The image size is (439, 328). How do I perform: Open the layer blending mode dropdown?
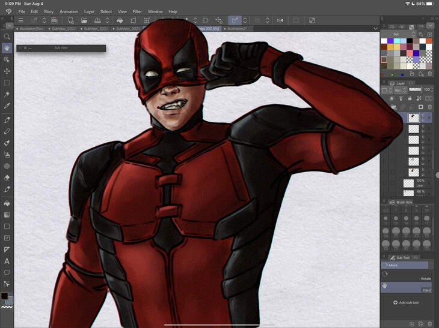click(x=401, y=90)
